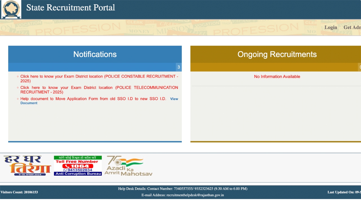
Task: Open the Anti Corruption Bureau banner
Action: [x=78, y=174]
